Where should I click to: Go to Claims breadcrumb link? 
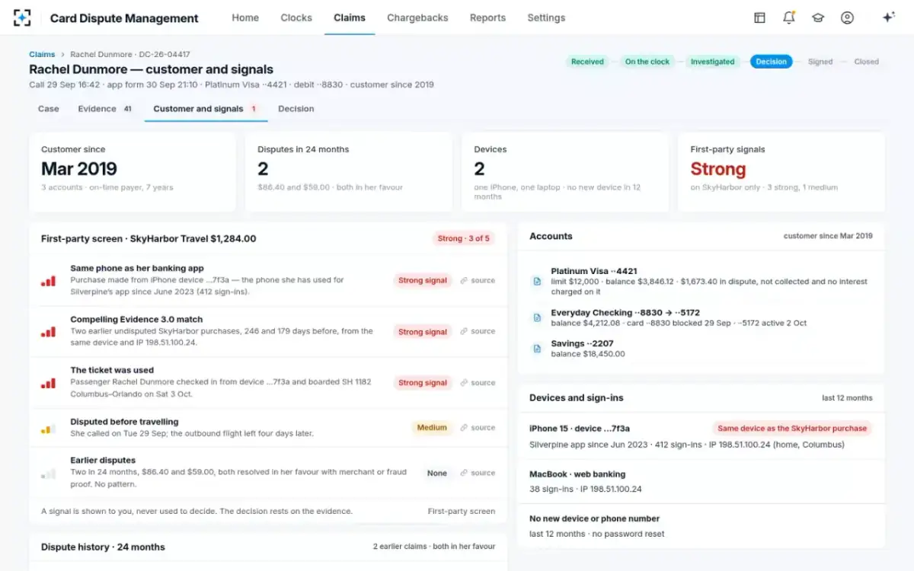click(x=42, y=54)
